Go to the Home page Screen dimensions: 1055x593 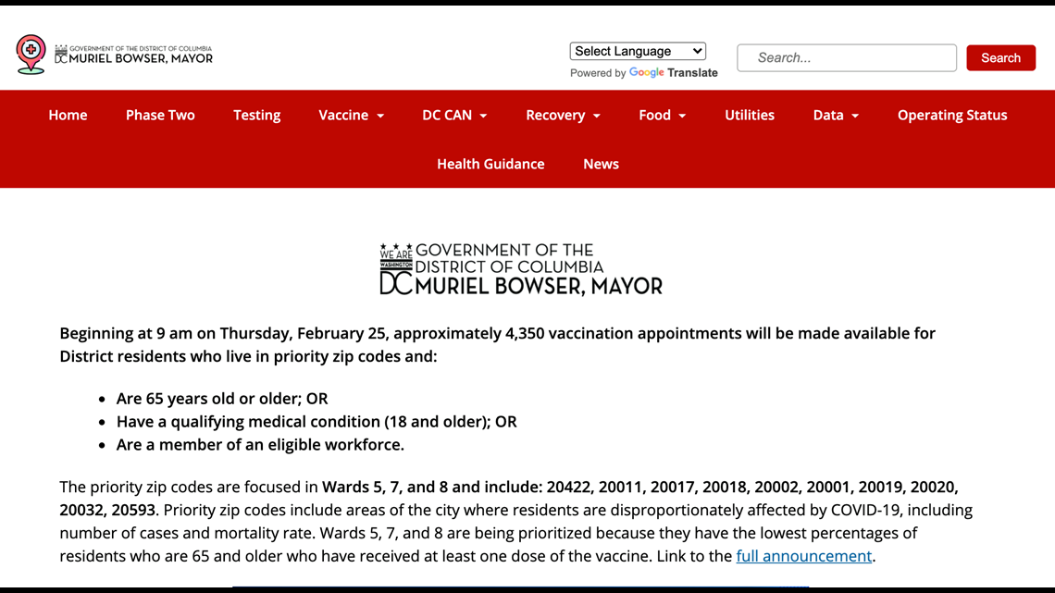(x=68, y=115)
